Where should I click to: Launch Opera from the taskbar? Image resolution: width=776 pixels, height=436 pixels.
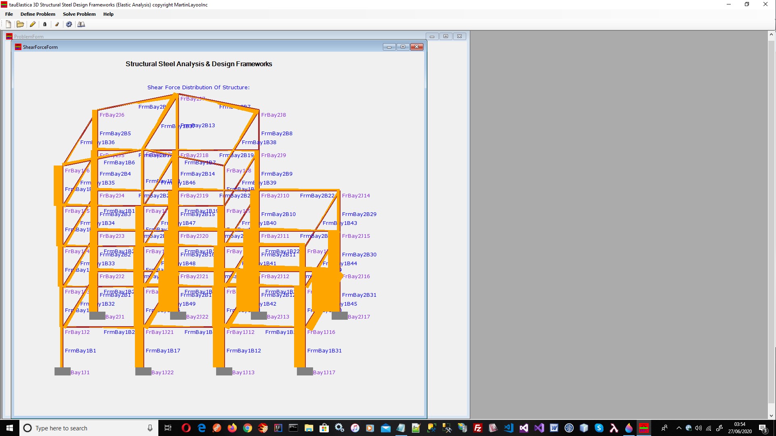[x=186, y=428]
